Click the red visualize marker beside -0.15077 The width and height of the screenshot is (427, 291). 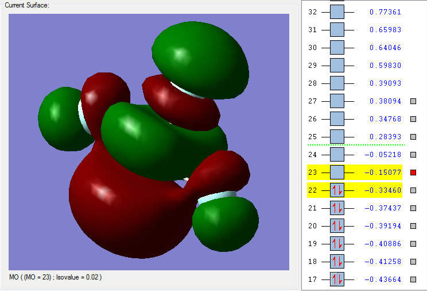413,173
